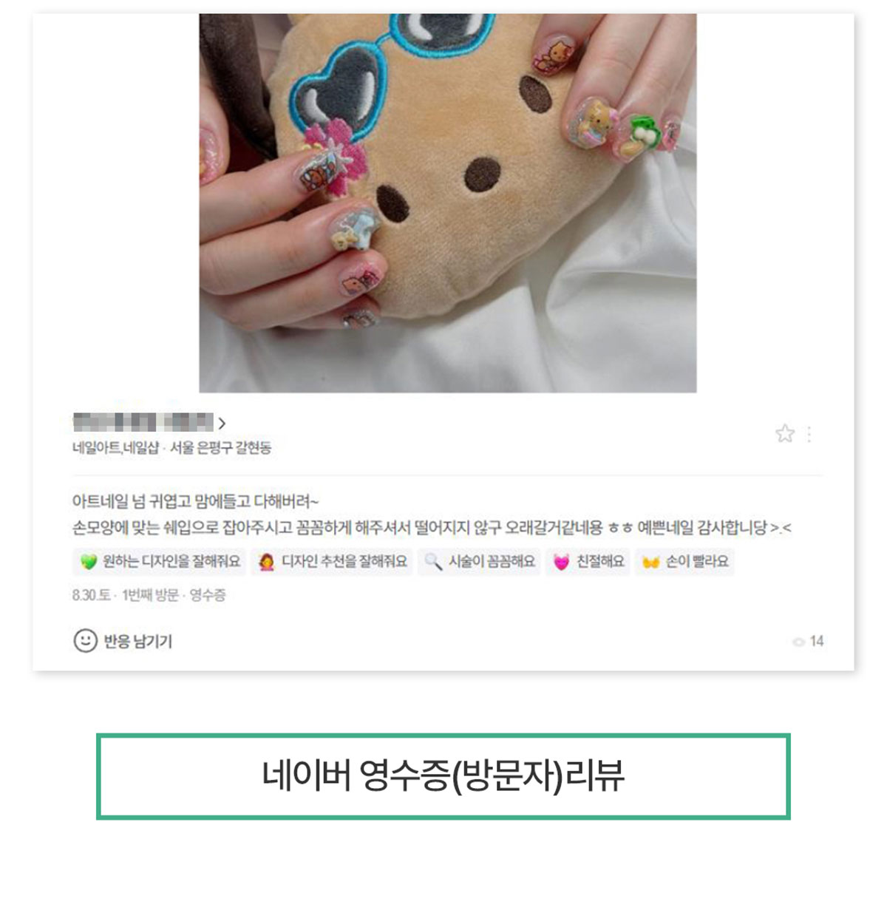
Task: Click the view count eye icon
Action: click(798, 642)
